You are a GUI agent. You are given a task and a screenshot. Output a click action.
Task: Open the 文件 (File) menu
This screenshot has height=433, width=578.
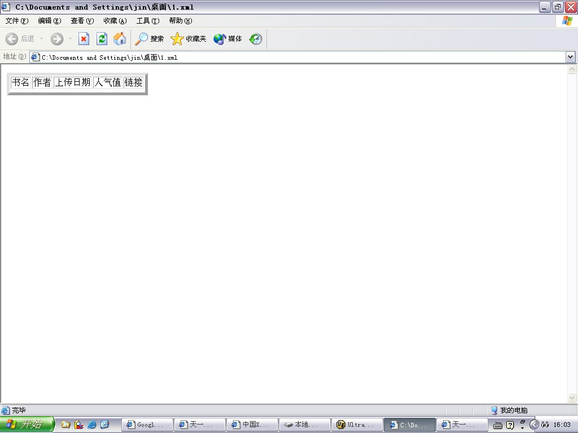(16, 21)
